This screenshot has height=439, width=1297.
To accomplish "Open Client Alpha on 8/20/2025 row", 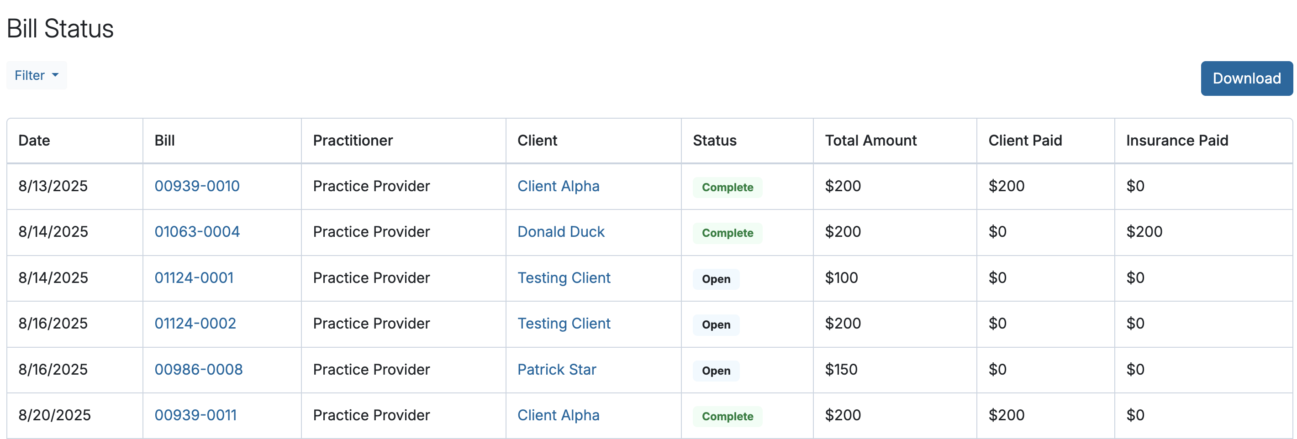I will [558, 415].
